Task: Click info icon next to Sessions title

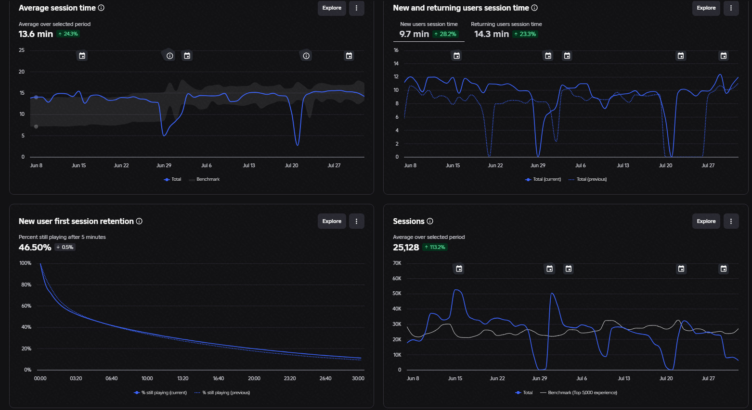Action: click(x=430, y=221)
